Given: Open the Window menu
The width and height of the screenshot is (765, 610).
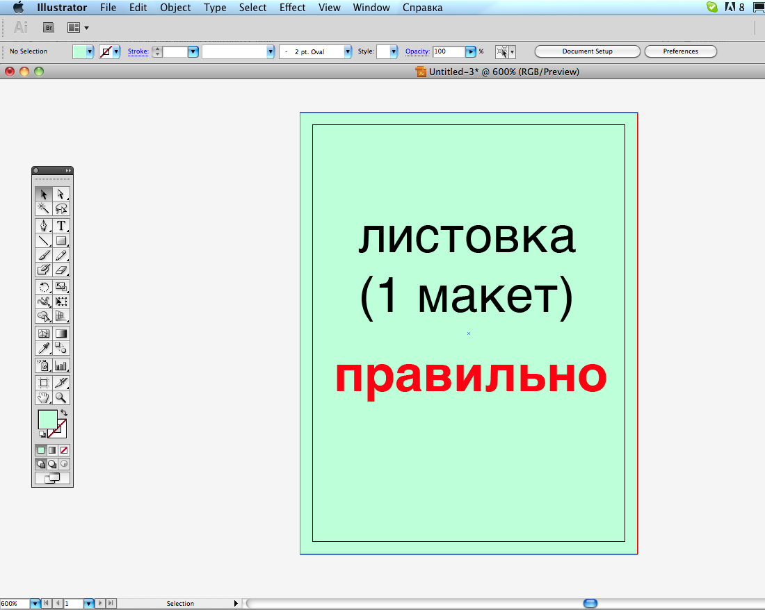Looking at the screenshot, I should 371,8.
